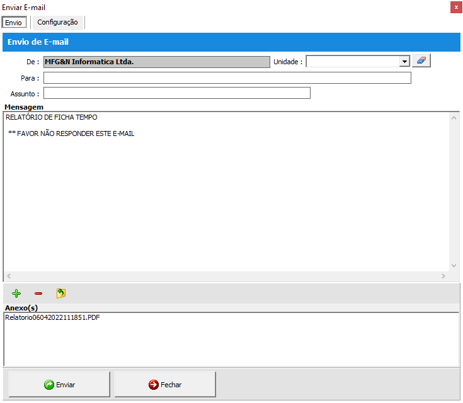Click the eraser clear button beside Unidade
463x403 pixels.
click(x=421, y=61)
